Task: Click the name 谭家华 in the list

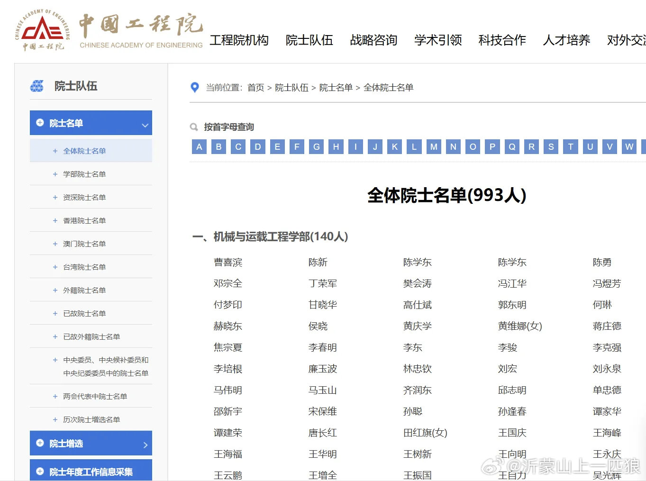Action: coord(607,412)
